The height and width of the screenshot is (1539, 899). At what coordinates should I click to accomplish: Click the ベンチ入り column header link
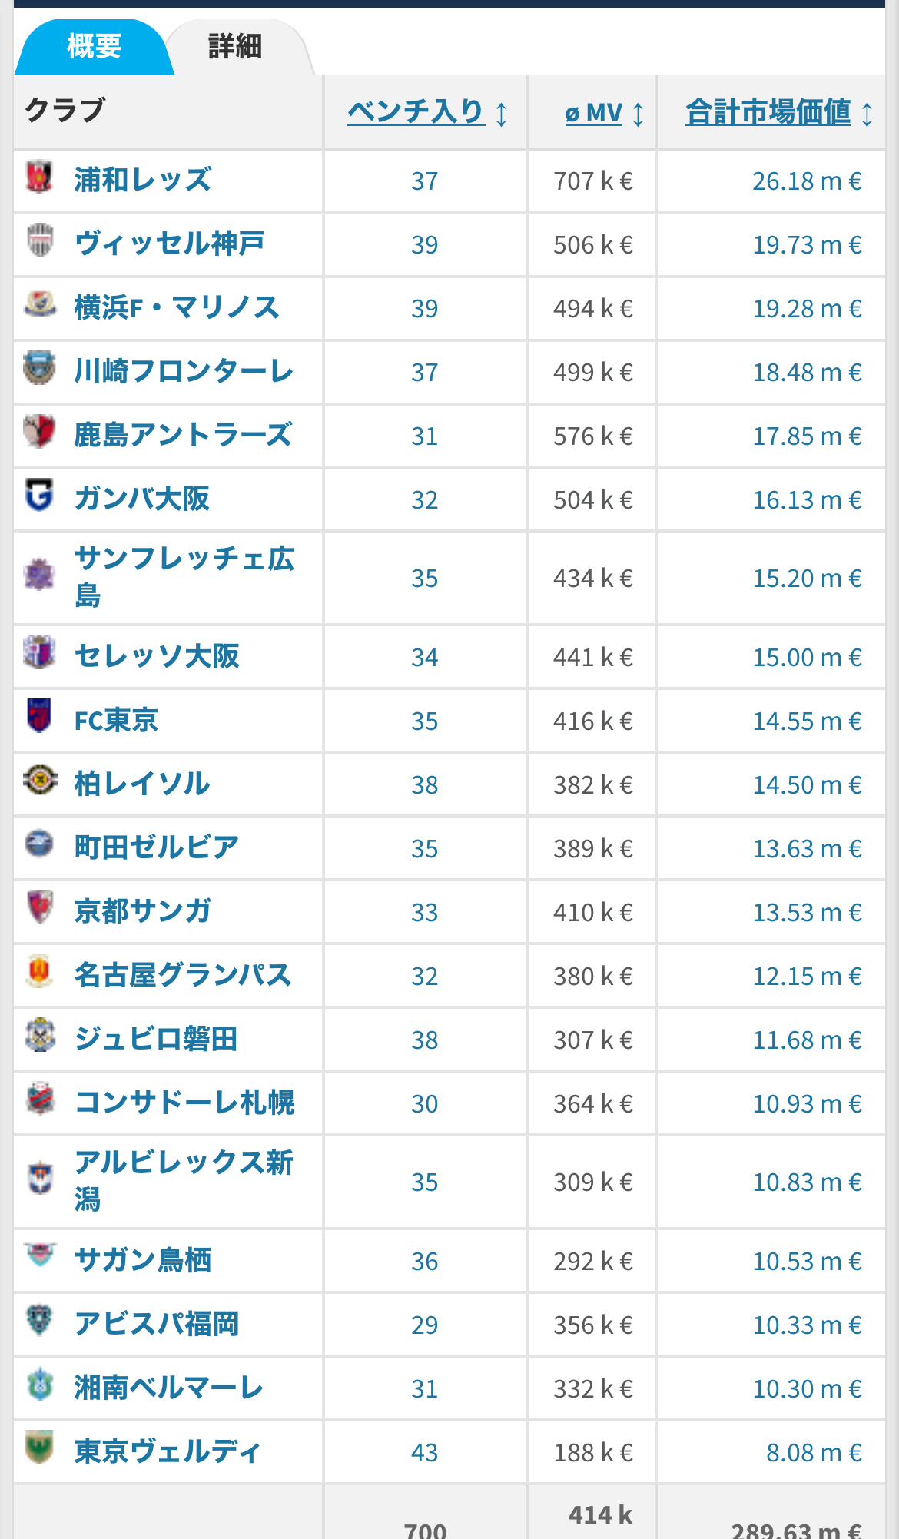pos(416,112)
